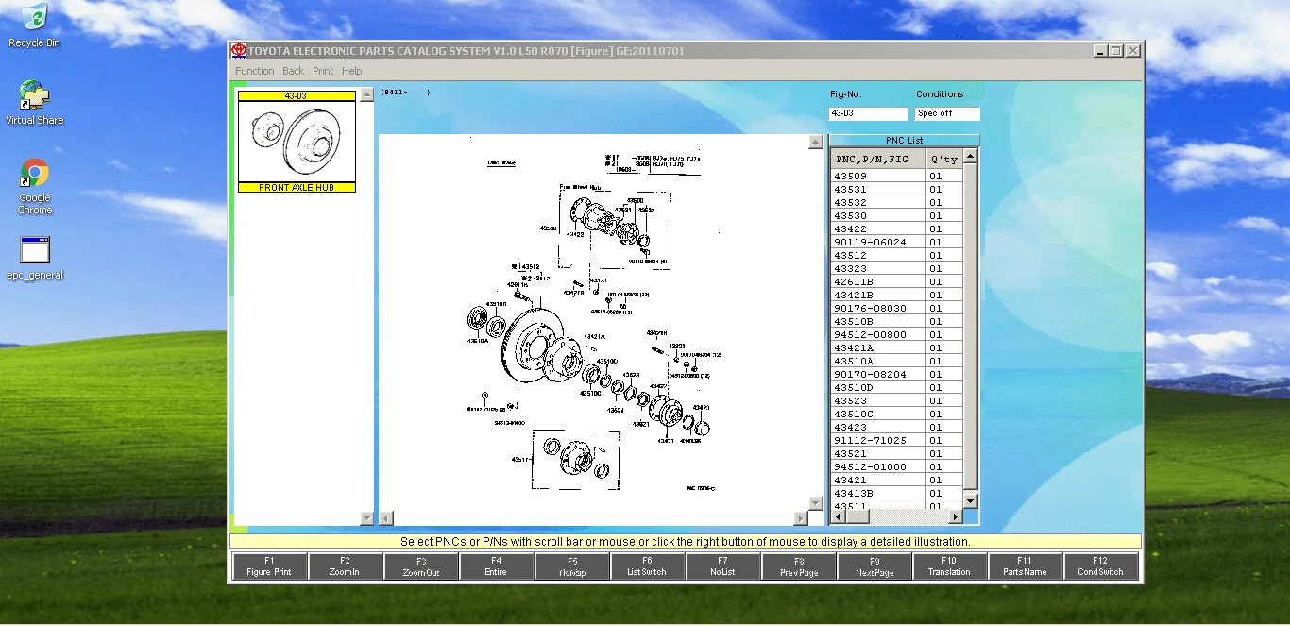Select PNC 43510A in the list
The image size is (1290, 626).
[x=878, y=361]
